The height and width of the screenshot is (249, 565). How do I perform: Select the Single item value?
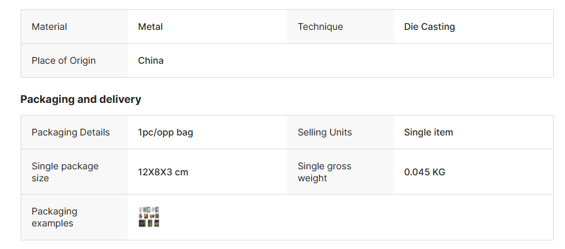click(429, 132)
